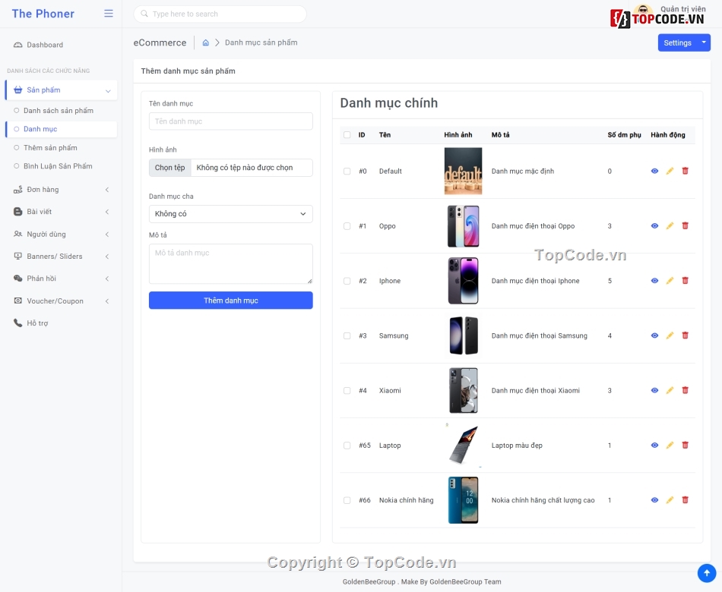Go to Danh sách sản phẩm in sidebar

point(59,111)
